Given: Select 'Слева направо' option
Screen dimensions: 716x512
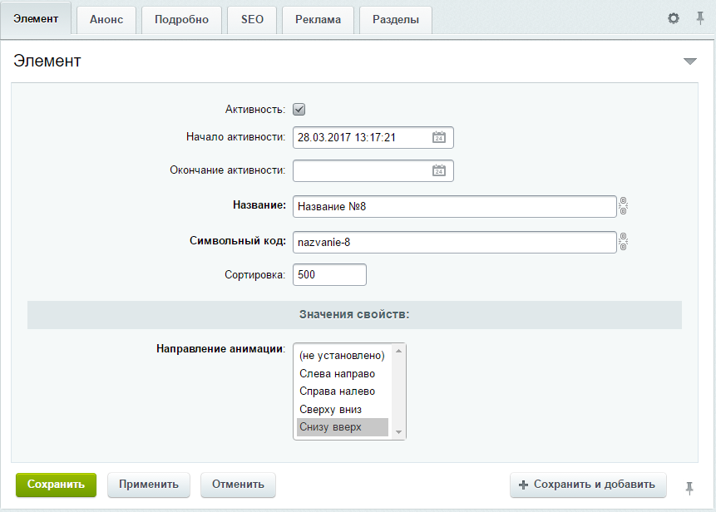Looking at the screenshot, I should click(x=343, y=374).
